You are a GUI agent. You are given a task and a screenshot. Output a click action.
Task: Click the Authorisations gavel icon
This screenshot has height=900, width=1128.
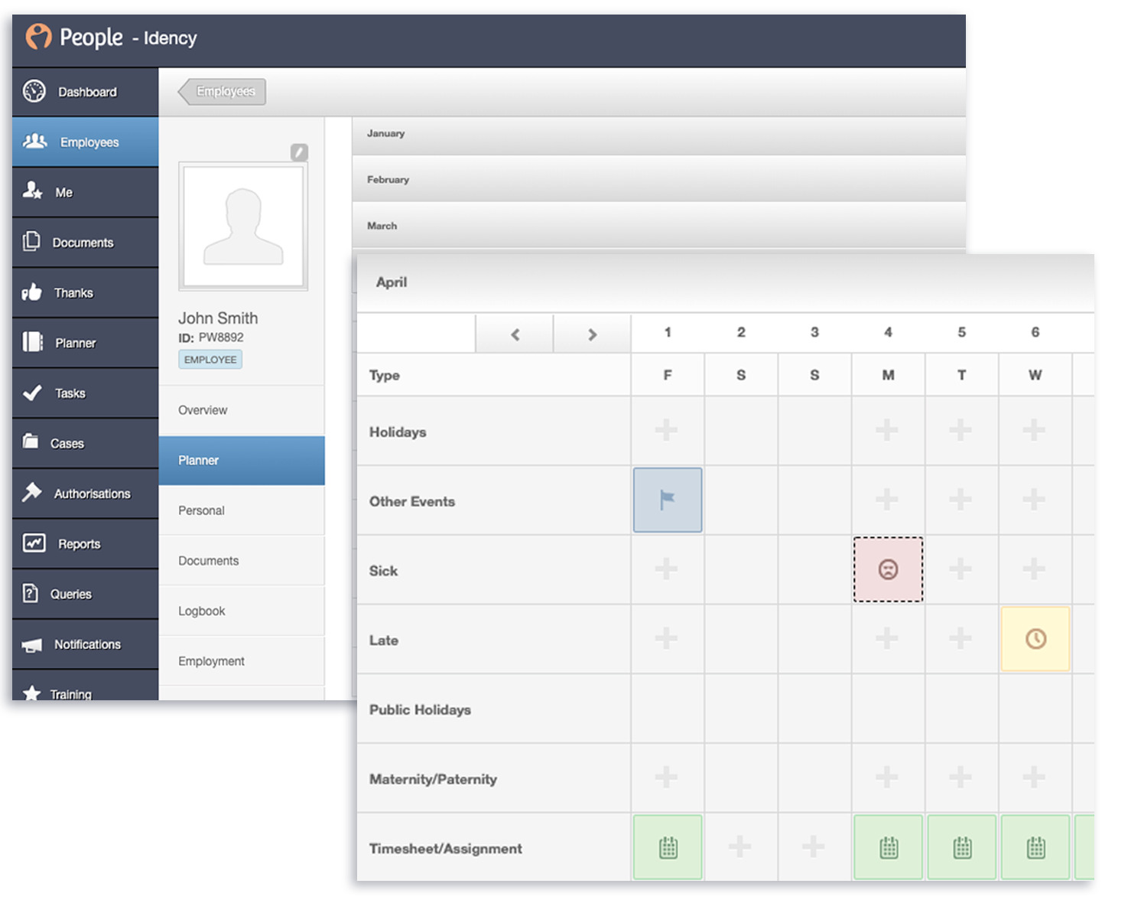tap(32, 492)
